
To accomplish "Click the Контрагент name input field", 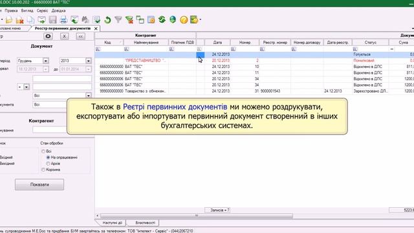I will (50, 130).
